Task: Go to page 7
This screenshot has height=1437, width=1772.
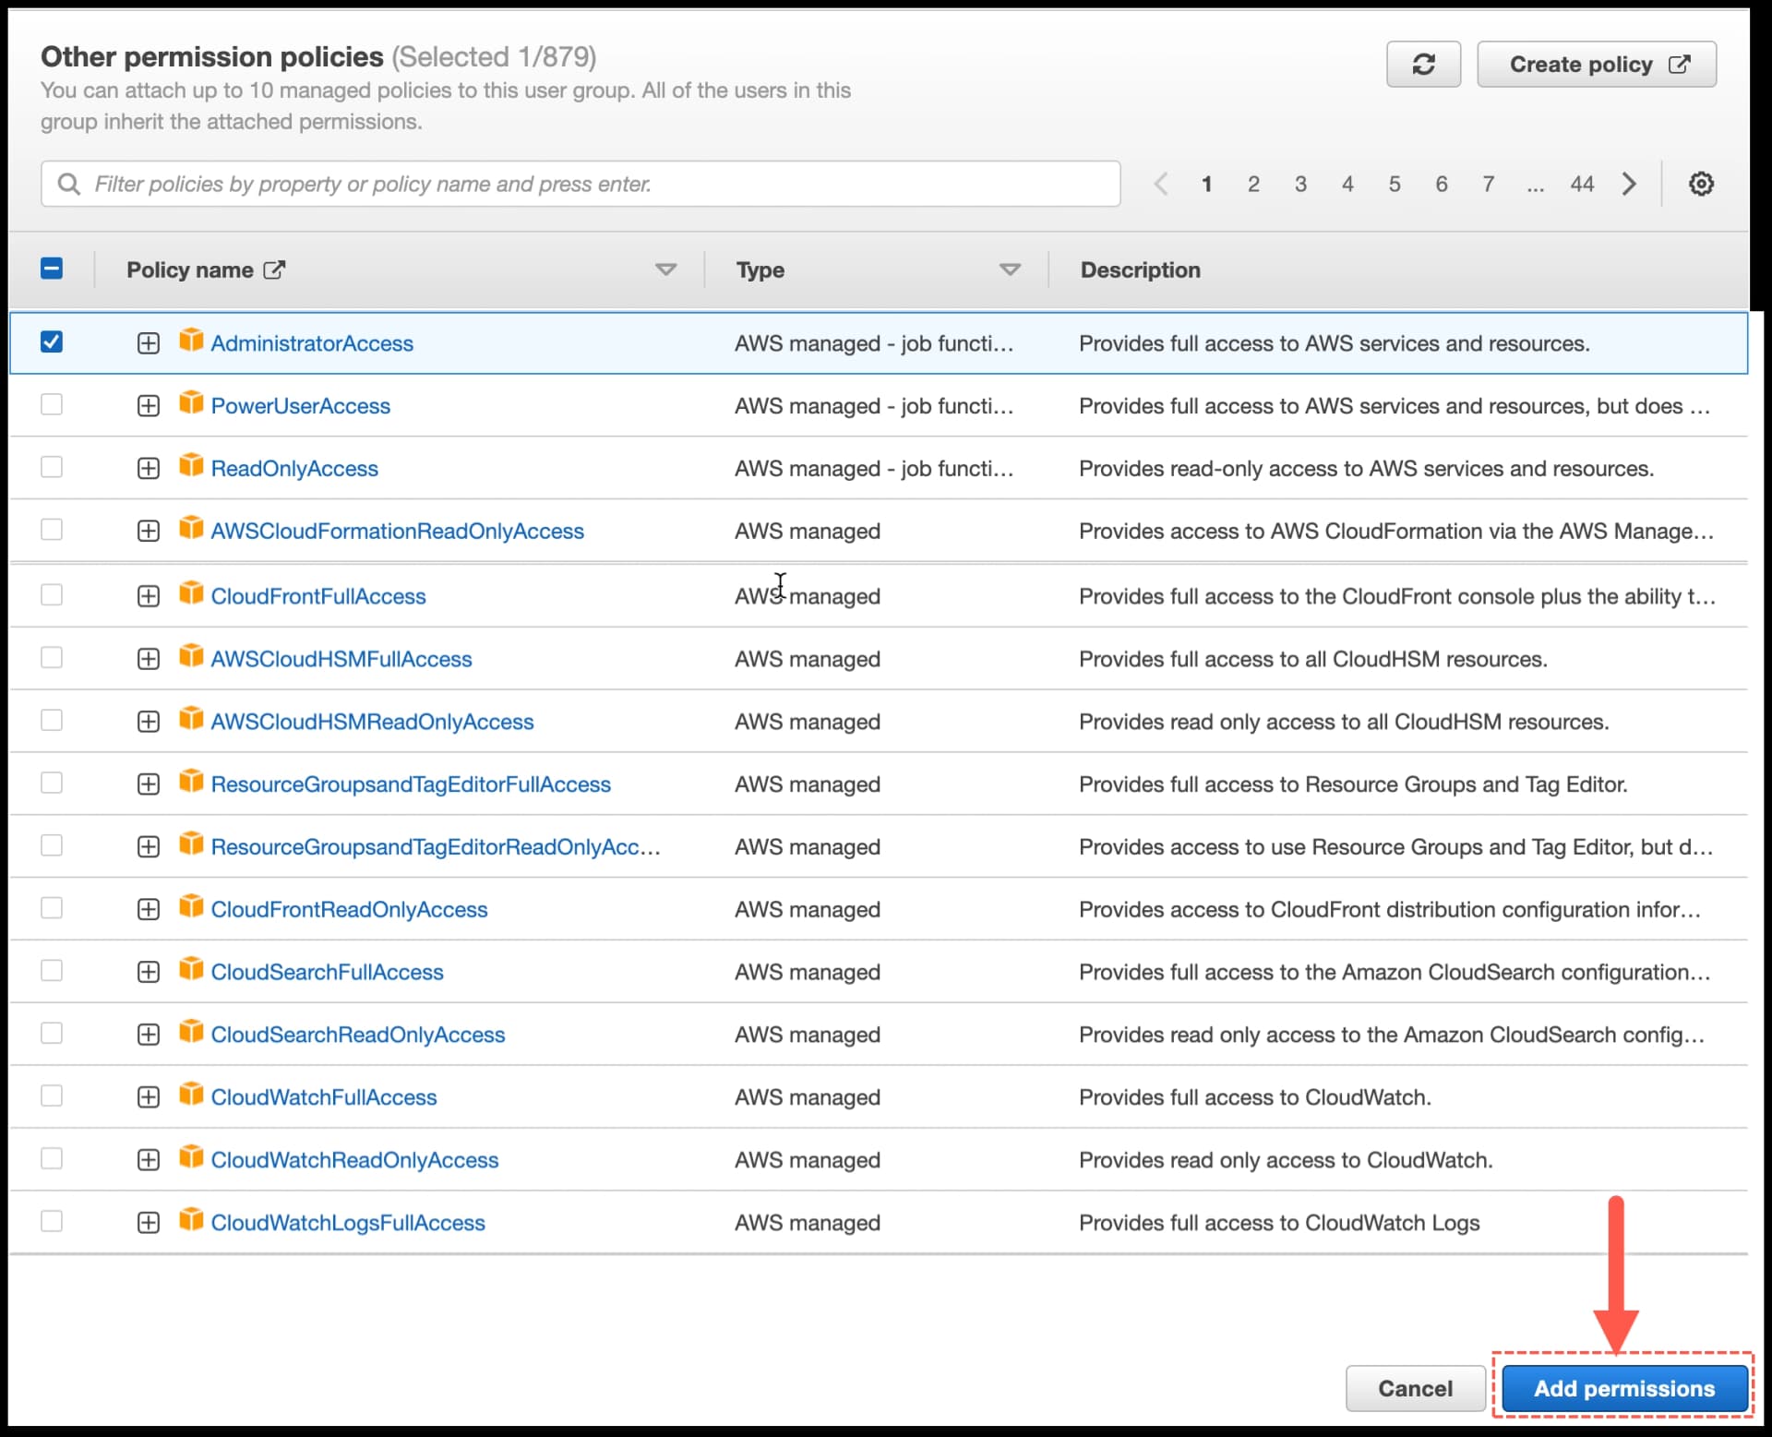Action: point(1489,184)
